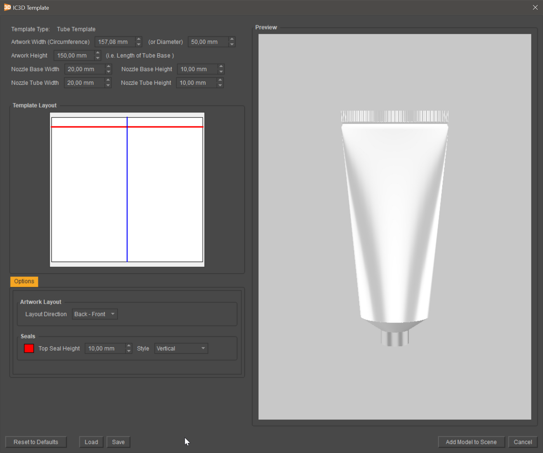Decrease Nozzle Tube Width with down arrow

tap(108, 85)
